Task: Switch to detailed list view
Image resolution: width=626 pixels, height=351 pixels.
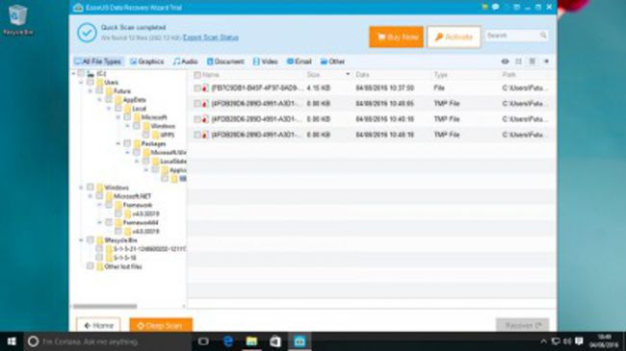Action: point(533,62)
